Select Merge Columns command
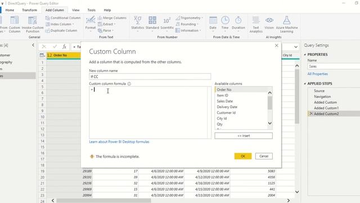 112,17
